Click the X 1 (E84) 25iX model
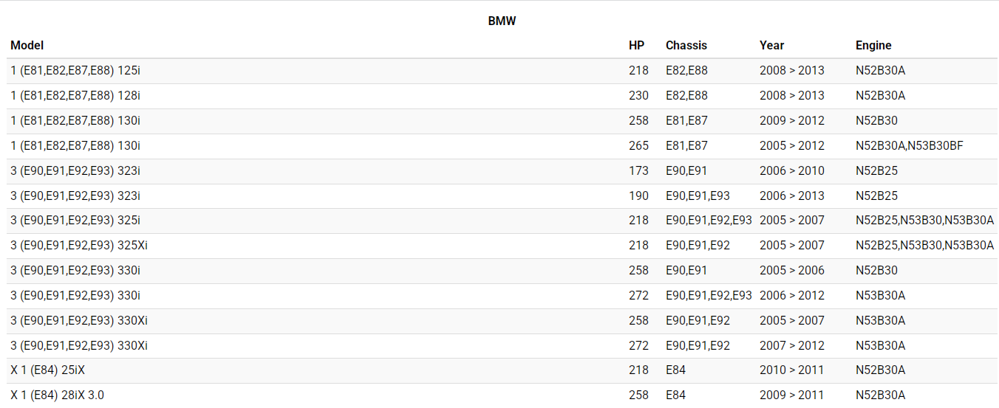The height and width of the screenshot is (408, 999). (52, 370)
